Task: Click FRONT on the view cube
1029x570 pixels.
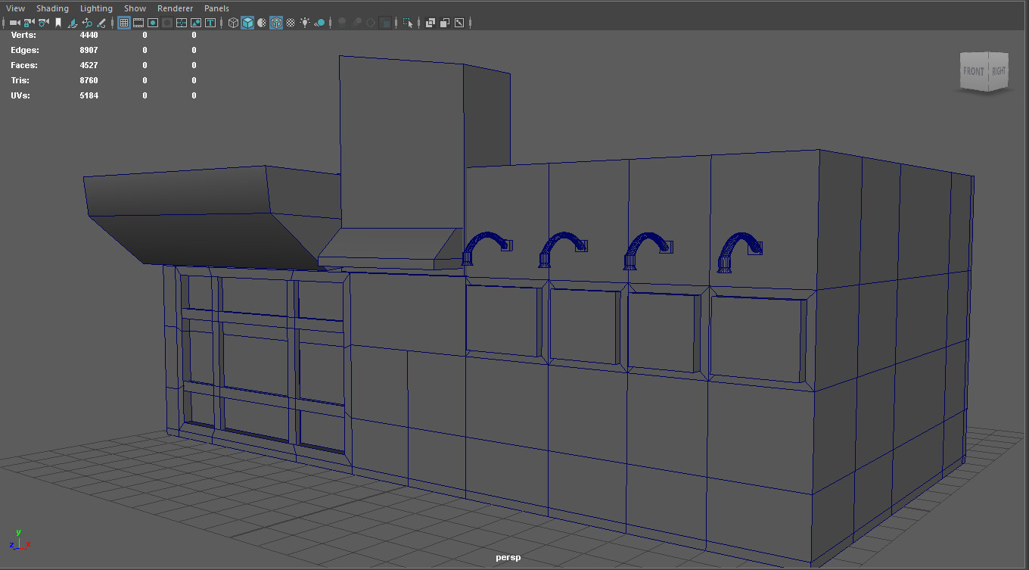Action: click(974, 71)
